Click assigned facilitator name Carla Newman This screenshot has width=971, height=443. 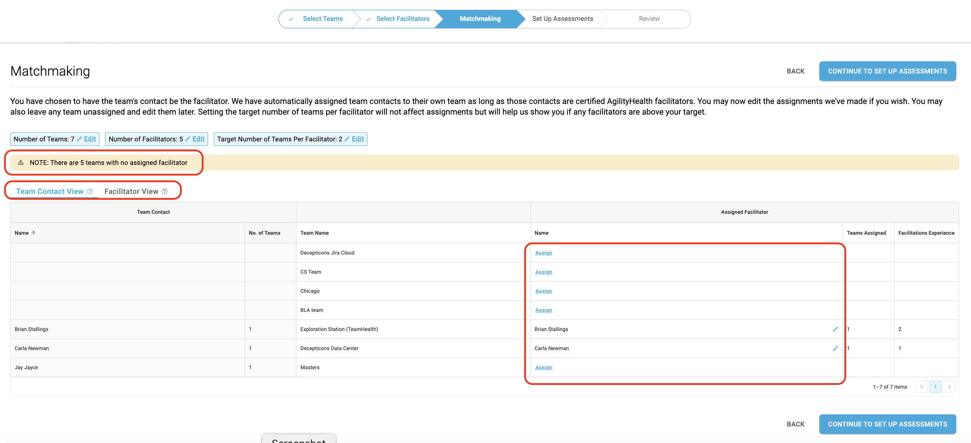click(x=551, y=348)
